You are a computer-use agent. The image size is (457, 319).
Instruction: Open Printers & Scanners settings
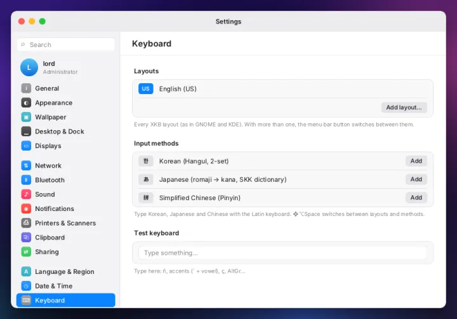coord(66,223)
